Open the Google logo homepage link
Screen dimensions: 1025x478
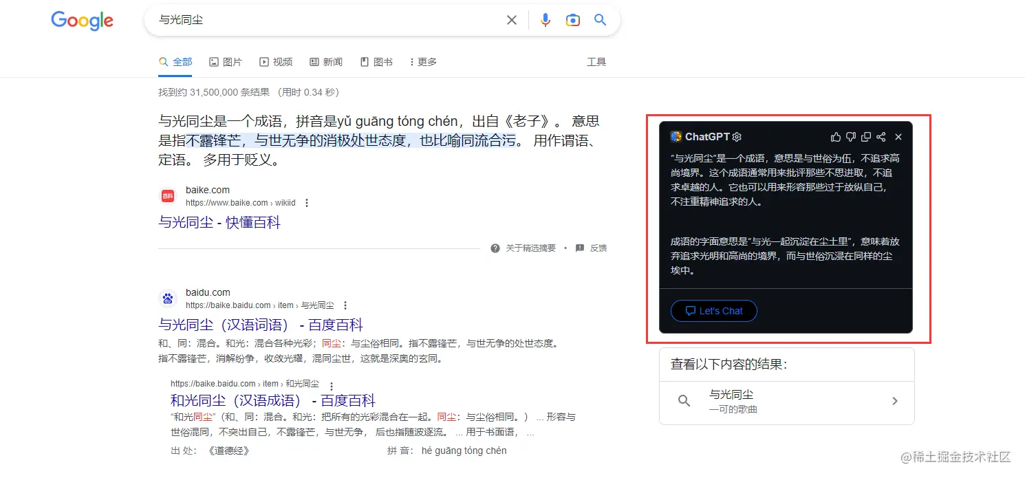82,21
